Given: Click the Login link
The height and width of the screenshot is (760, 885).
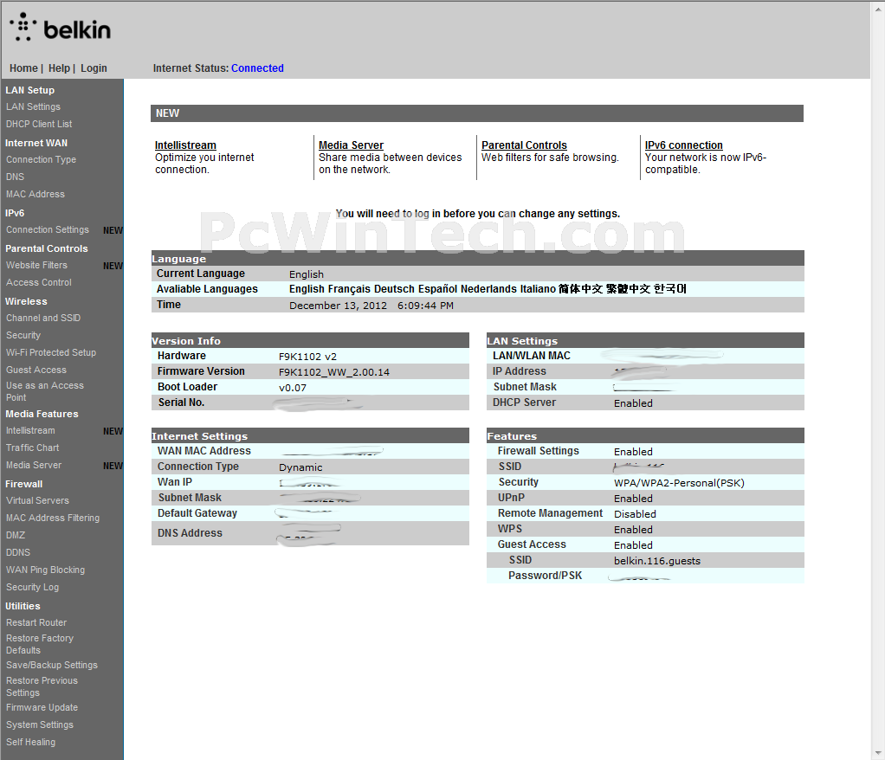Looking at the screenshot, I should [x=94, y=68].
